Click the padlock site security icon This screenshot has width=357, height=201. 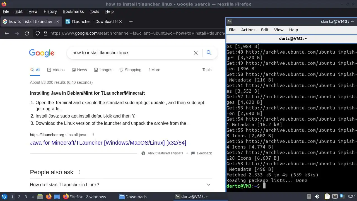(45, 33)
